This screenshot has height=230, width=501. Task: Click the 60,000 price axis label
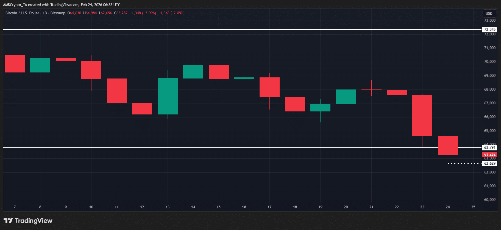[x=489, y=200]
